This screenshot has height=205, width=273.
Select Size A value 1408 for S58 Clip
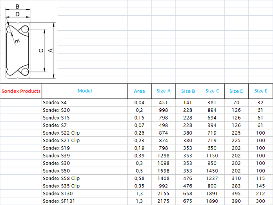(x=163, y=178)
